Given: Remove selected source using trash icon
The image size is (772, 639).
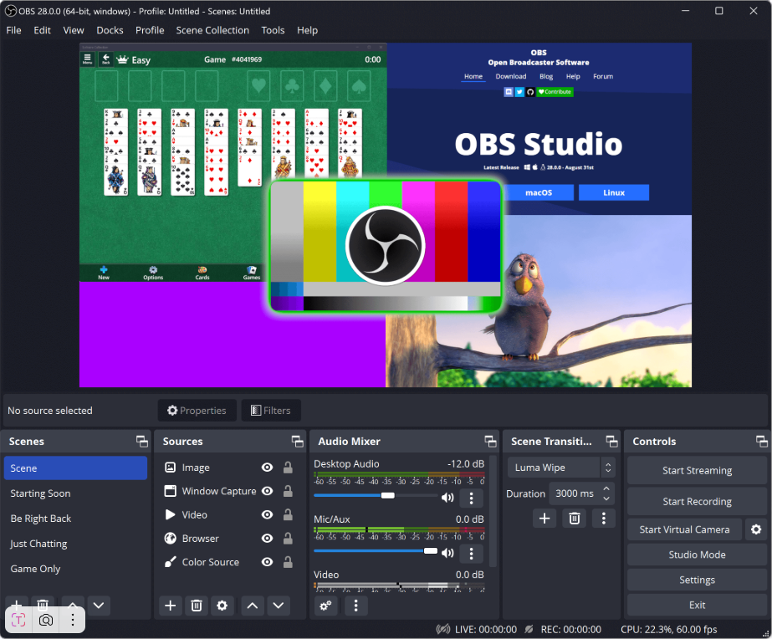Looking at the screenshot, I should pos(197,606).
